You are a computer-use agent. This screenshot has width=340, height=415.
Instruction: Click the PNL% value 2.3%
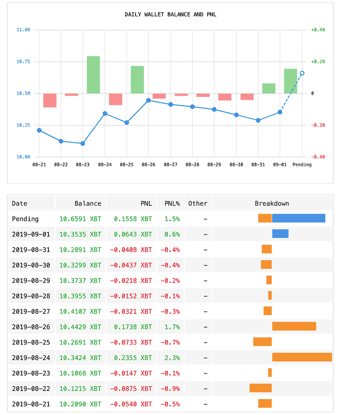coord(172,358)
